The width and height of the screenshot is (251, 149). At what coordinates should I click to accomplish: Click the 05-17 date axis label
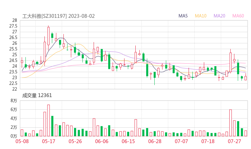[x=49, y=141]
